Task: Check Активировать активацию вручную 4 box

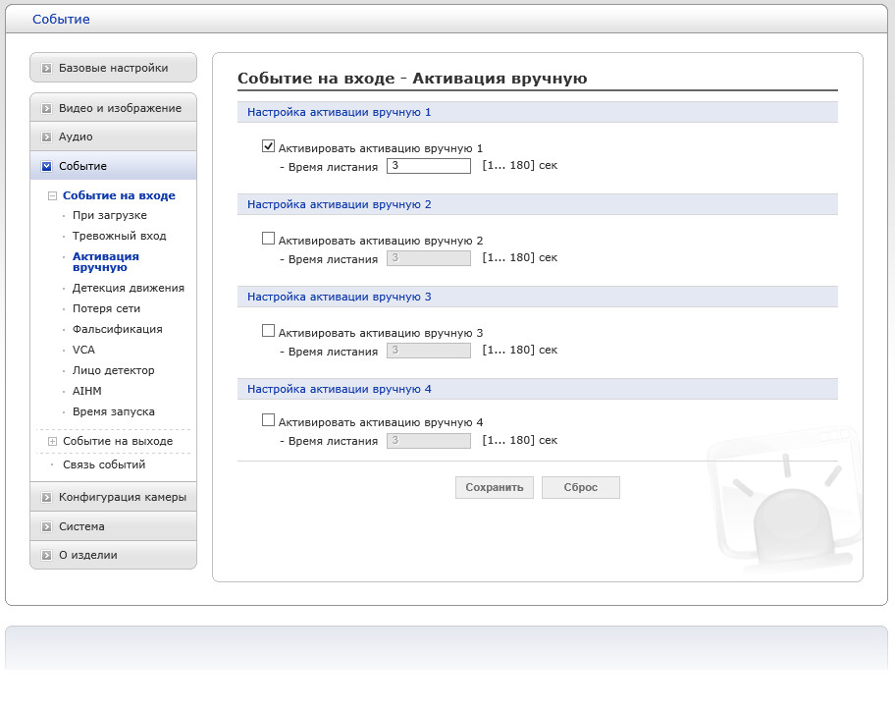Action: point(268,420)
